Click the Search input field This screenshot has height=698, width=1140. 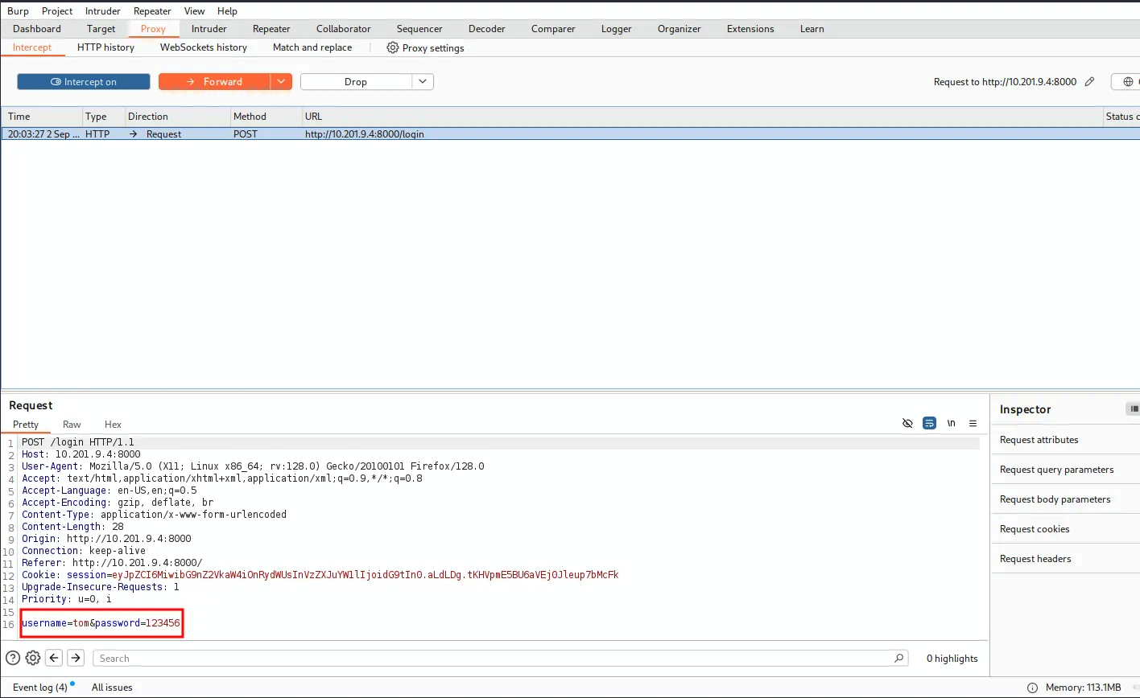tap(500, 658)
